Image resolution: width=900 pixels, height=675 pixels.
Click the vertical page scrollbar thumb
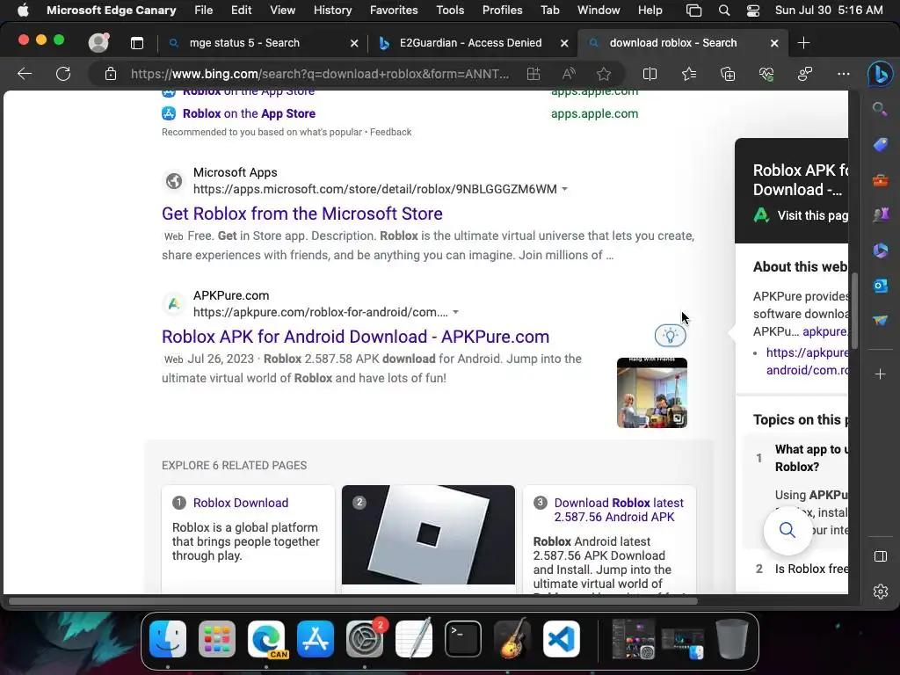point(854,310)
